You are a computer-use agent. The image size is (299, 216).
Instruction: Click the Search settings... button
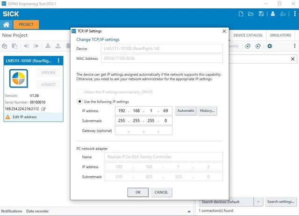[x=280, y=202]
